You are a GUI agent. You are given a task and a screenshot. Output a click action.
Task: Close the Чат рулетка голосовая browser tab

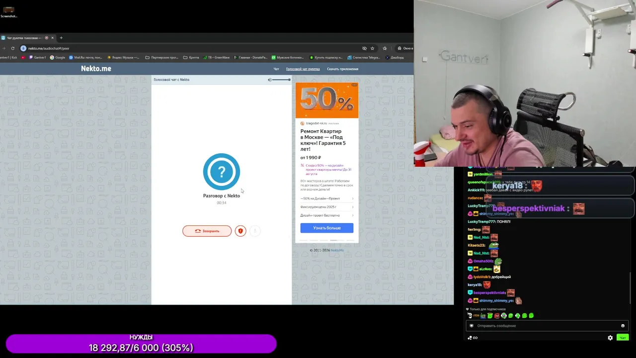[52, 38]
